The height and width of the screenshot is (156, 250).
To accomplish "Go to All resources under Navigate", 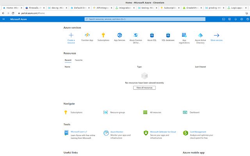I will point(155,112).
